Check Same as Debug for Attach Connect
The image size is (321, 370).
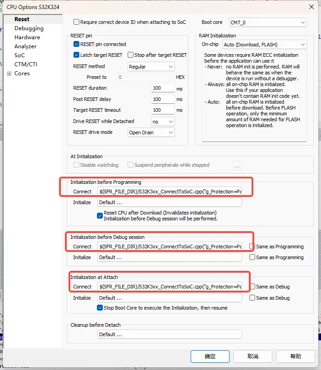pyautogui.click(x=252, y=287)
